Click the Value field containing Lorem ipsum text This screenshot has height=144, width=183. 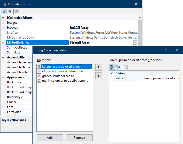coord(160,78)
